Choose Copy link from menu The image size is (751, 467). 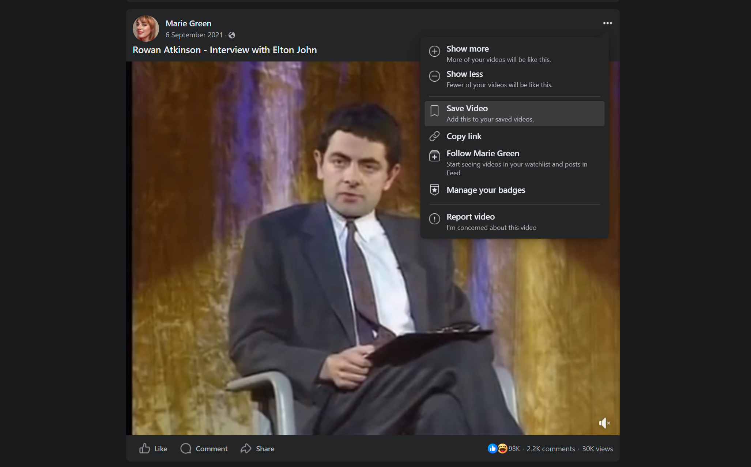pyautogui.click(x=514, y=136)
